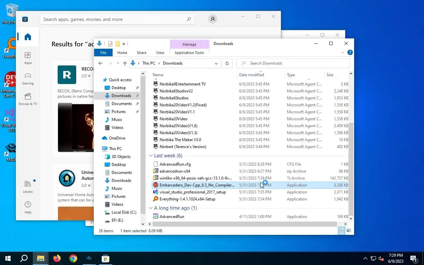Screen dimensions: 424x265
Task: Open Home in Microsoft Store sidebar
Action: click(28, 37)
